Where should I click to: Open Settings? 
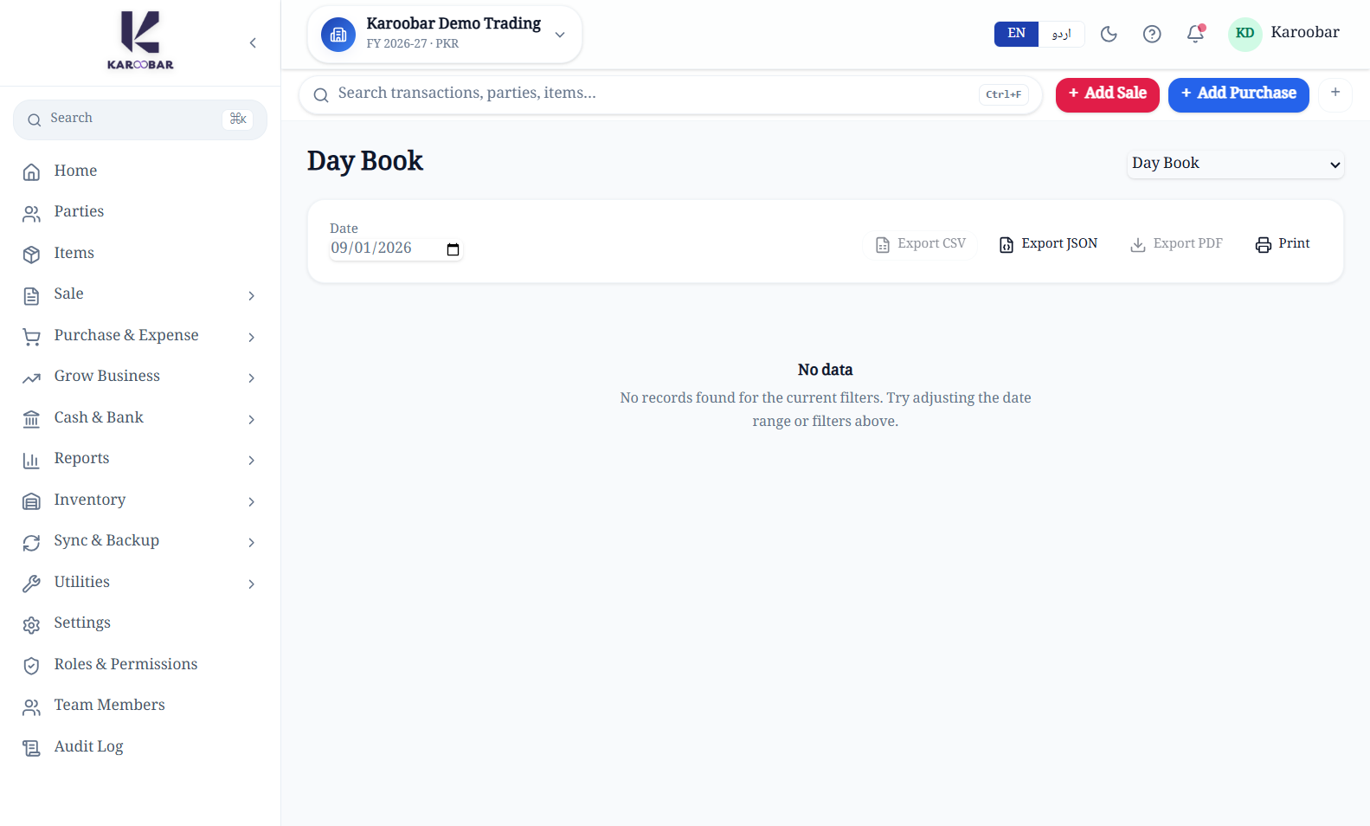(x=140, y=623)
